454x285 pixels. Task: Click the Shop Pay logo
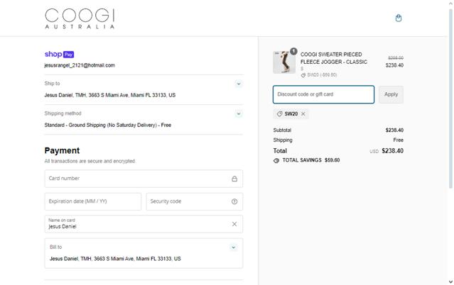click(x=59, y=54)
